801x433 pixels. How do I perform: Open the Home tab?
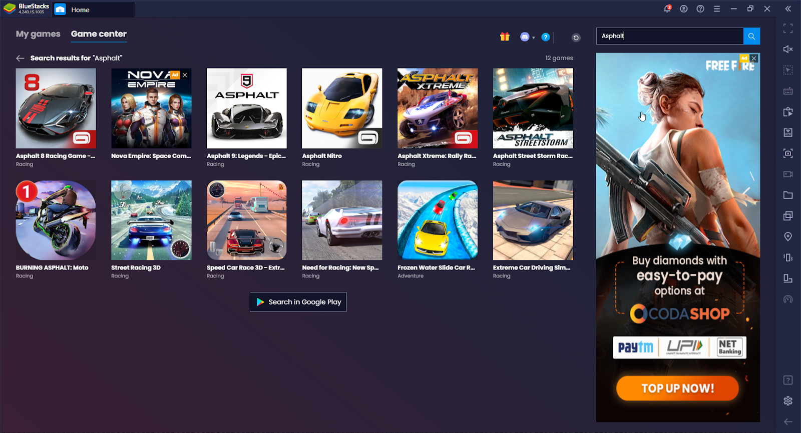(x=94, y=9)
